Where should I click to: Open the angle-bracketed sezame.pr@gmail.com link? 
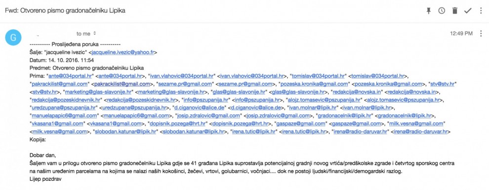245,84
